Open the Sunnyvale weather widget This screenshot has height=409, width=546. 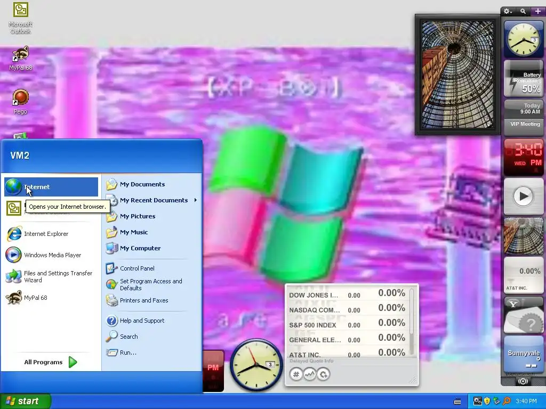(524, 354)
